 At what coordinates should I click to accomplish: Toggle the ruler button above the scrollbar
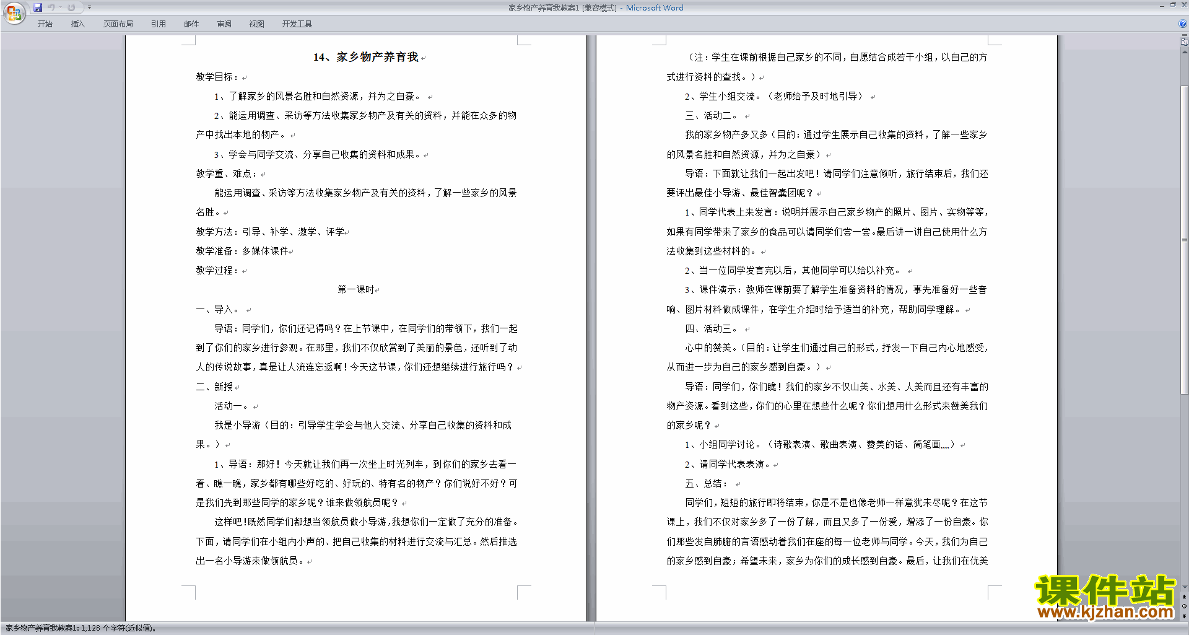point(1184,42)
